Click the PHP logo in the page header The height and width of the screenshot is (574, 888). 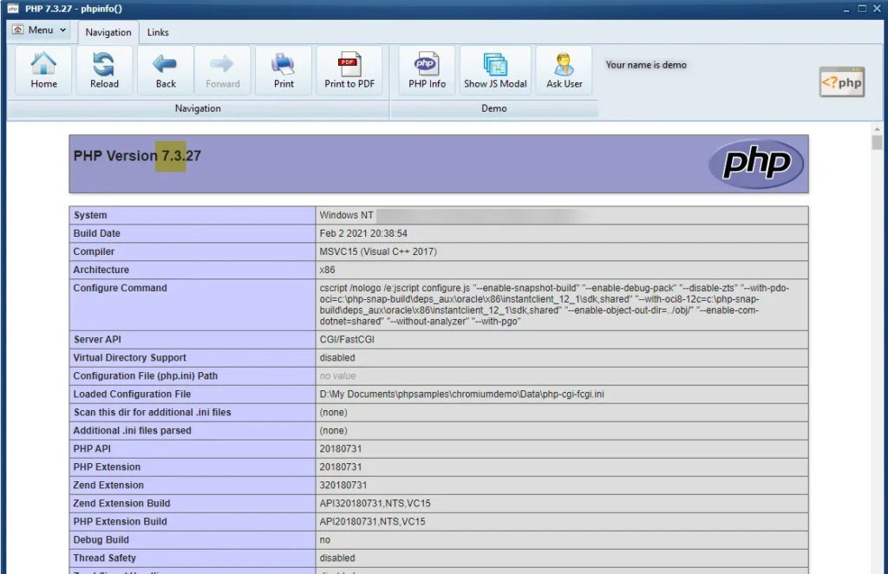click(755, 164)
